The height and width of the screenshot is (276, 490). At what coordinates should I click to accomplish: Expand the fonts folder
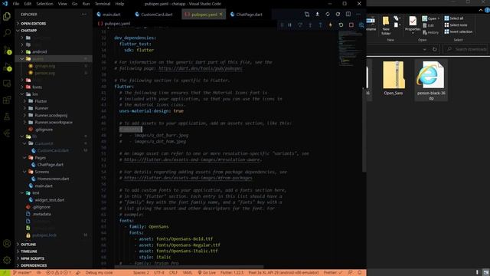[37, 87]
